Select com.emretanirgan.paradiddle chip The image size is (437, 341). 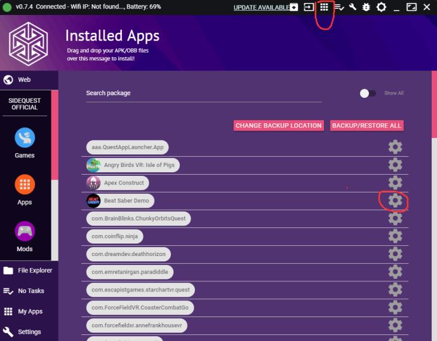click(130, 272)
